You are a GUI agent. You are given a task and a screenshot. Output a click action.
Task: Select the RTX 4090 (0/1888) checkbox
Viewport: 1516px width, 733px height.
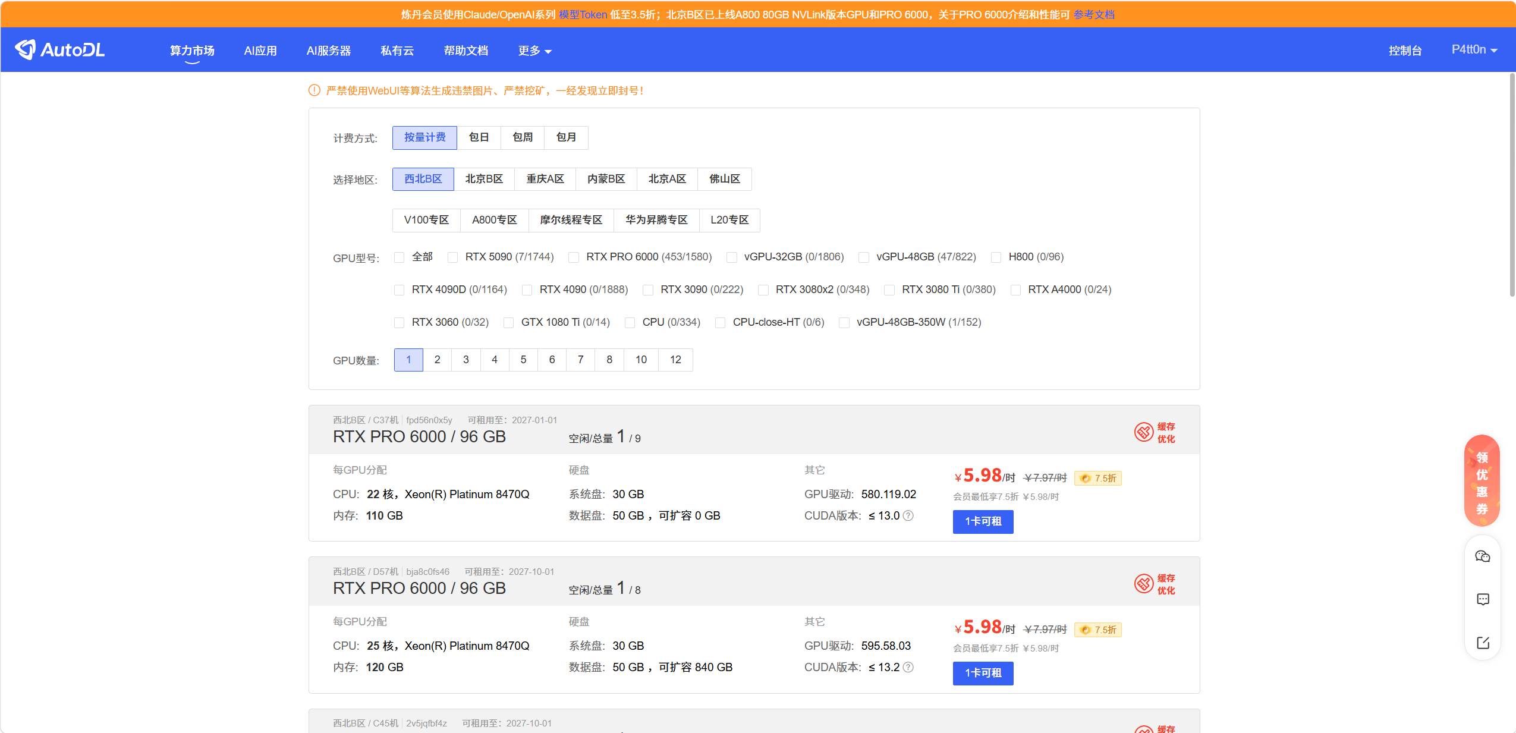527,290
